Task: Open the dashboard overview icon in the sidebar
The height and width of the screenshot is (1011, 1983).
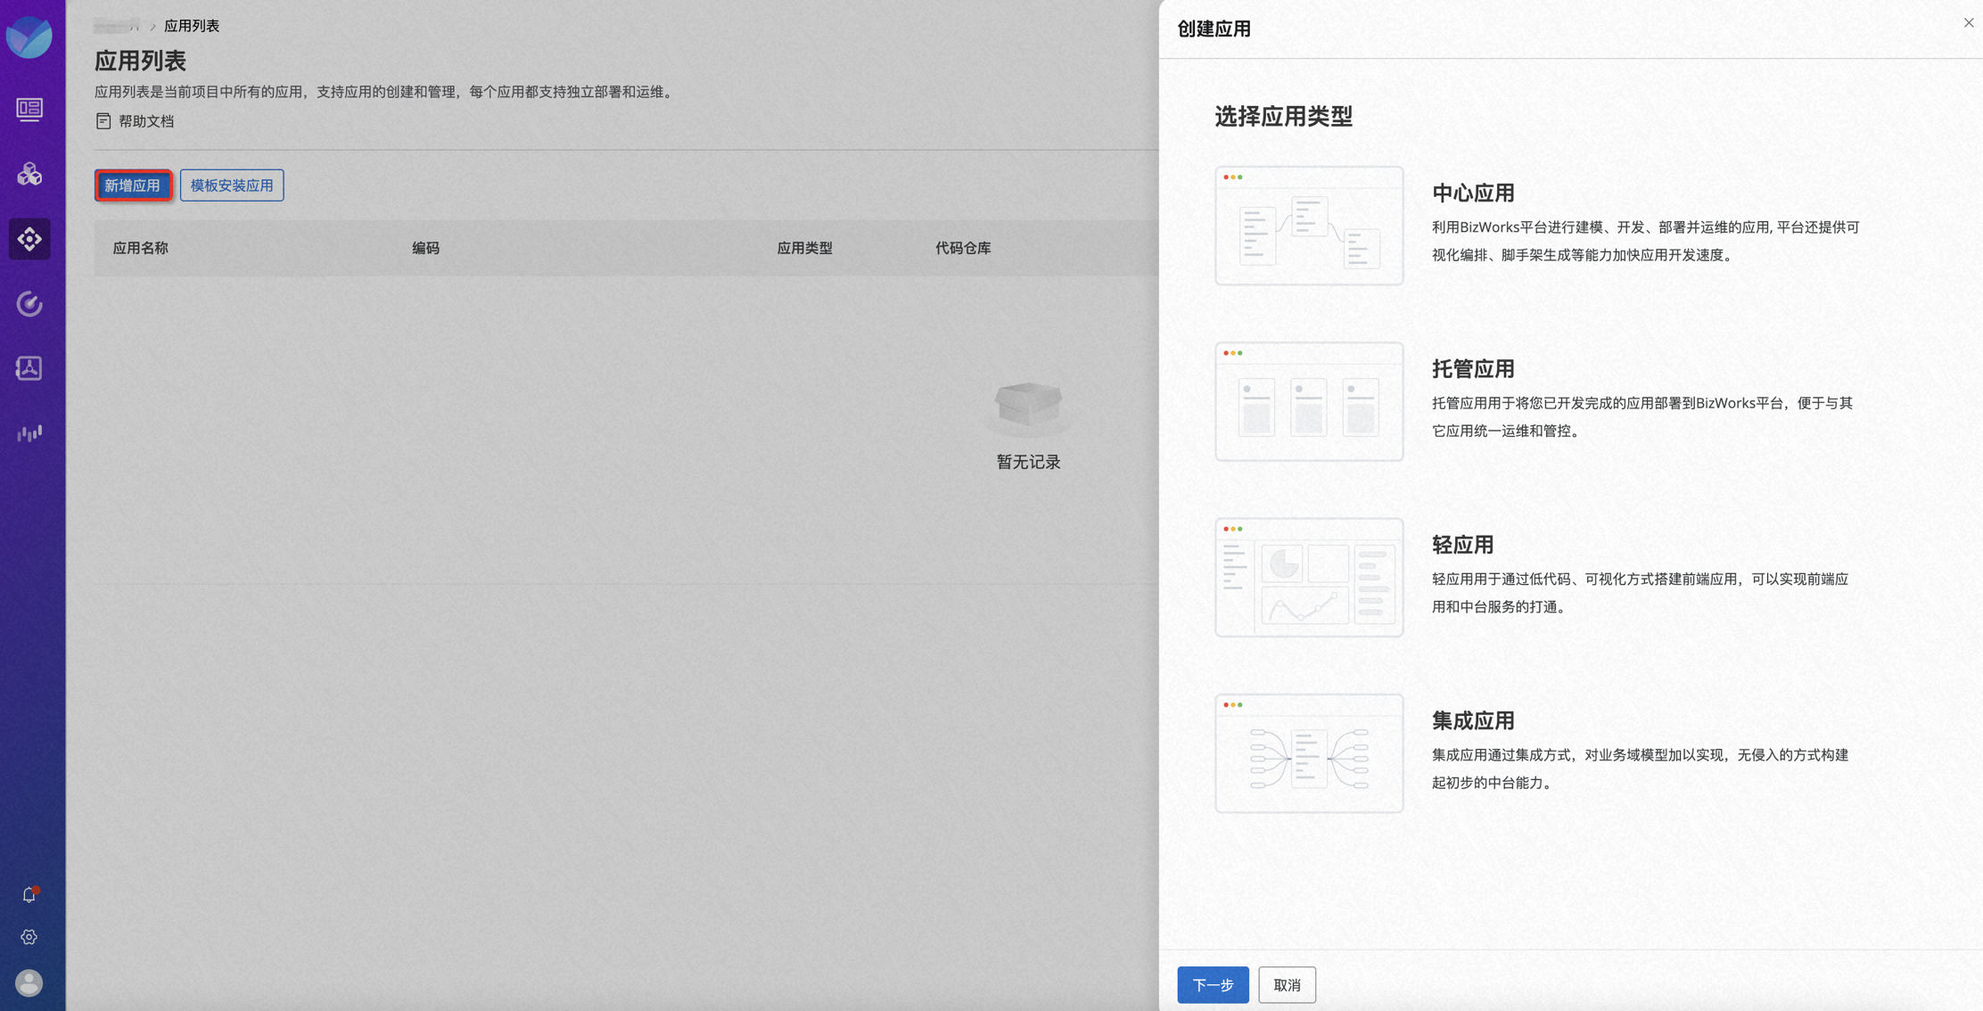Action: [29, 111]
